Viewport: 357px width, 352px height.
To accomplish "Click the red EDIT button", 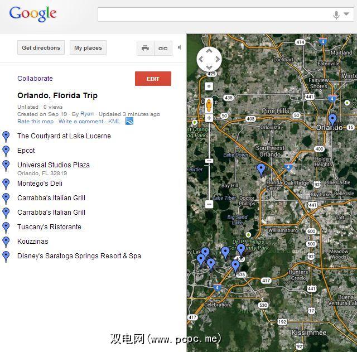I will [153, 79].
